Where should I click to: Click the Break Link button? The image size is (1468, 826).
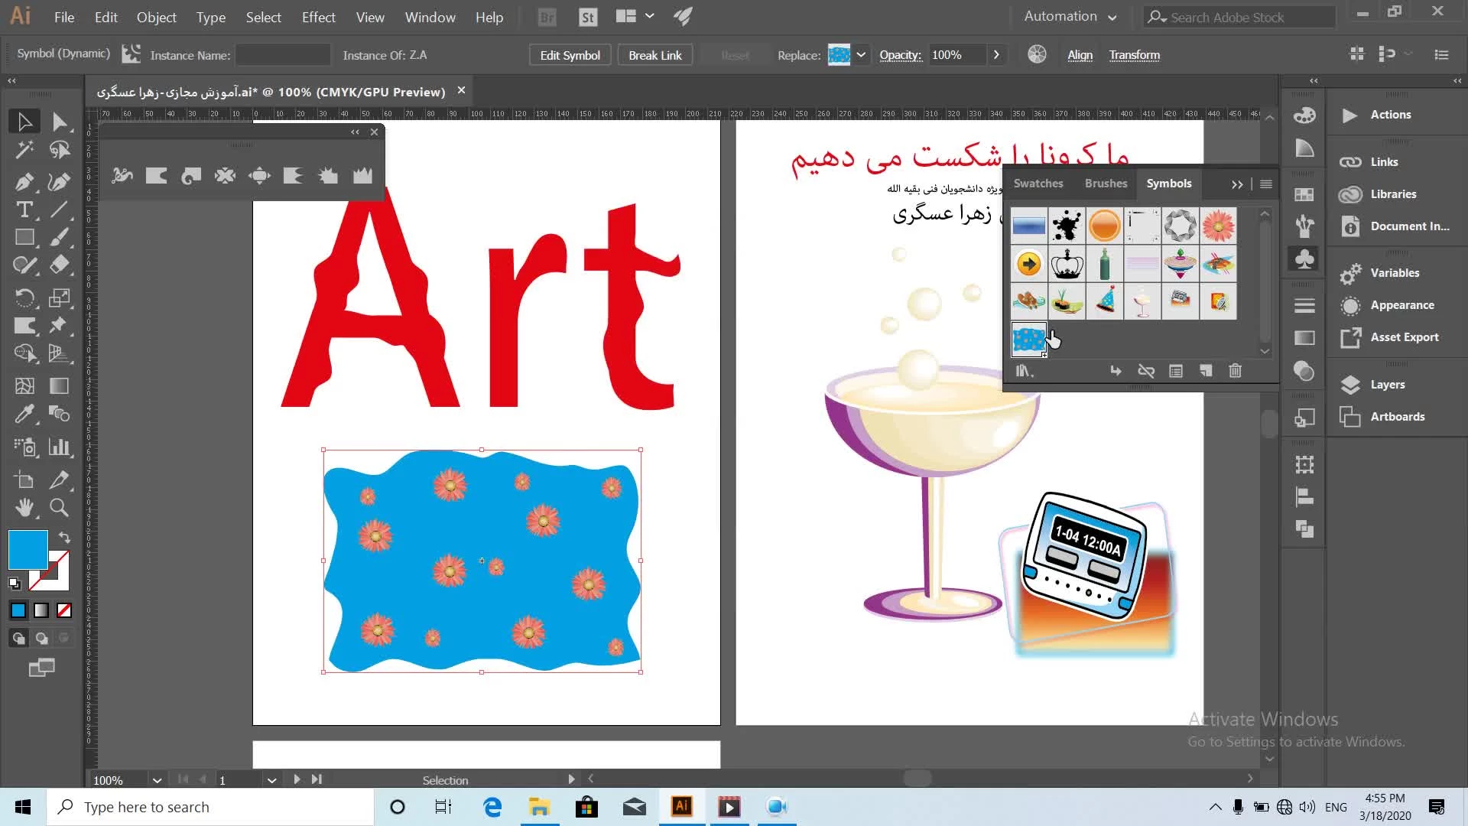pyautogui.click(x=654, y=55)
